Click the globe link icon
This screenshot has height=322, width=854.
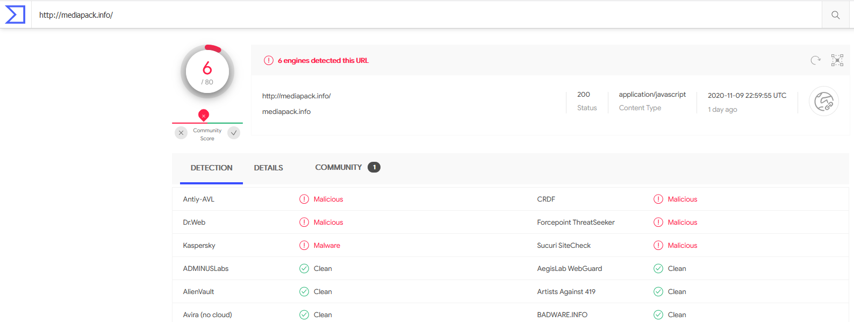(x=823, y=101)
